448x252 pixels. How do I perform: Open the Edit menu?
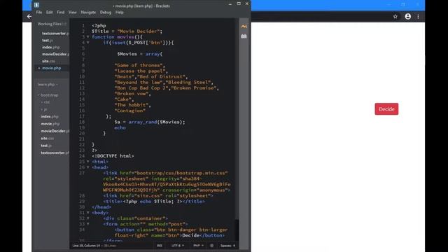50,13
